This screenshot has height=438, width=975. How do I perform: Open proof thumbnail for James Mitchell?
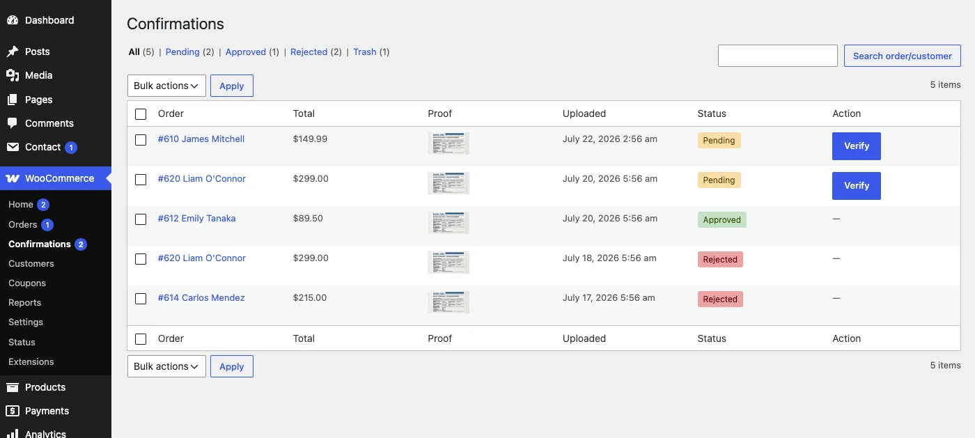point(448,143)
